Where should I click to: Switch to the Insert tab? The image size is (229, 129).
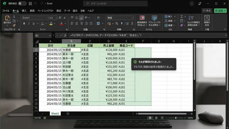24,11
